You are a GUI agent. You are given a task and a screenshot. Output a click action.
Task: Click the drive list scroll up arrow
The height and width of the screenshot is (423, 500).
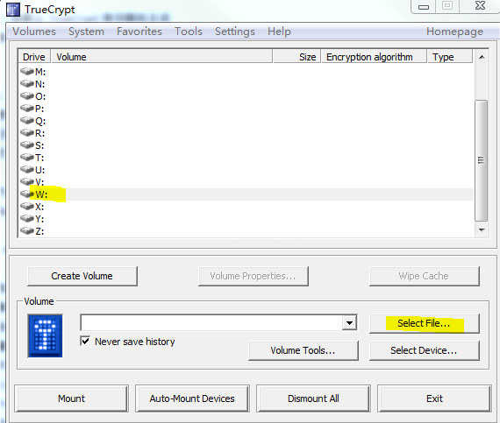coord(482,57)
